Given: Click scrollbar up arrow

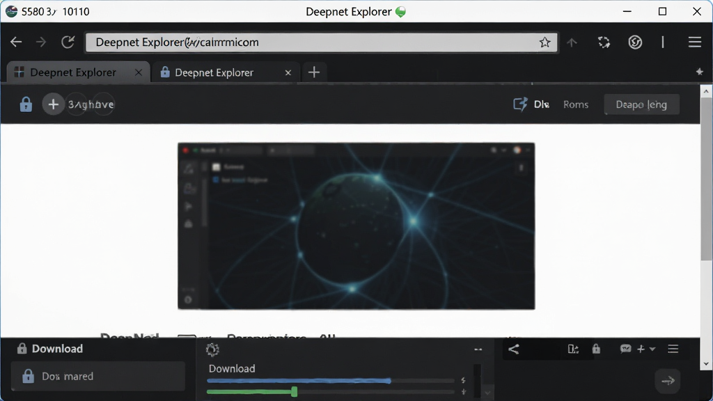Looking at the screenshot, I should (706, 91).
